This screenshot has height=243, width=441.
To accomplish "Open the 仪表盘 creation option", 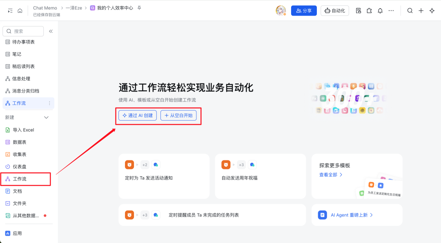I will click(20, 166).
